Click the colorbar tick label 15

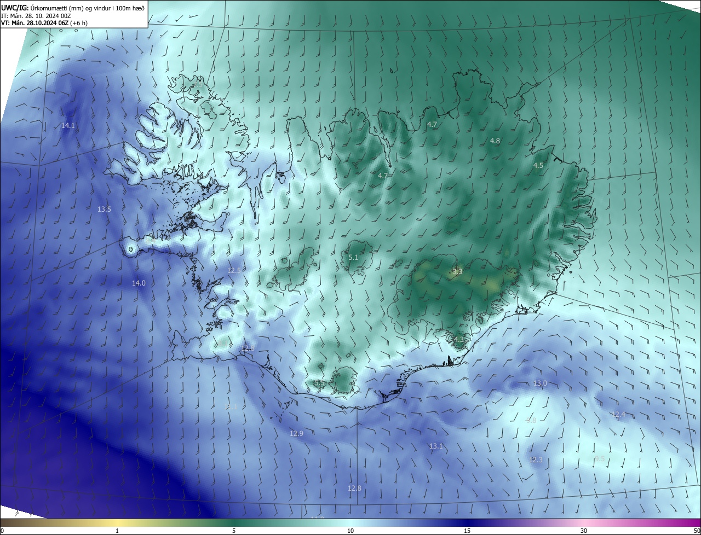(467, 531)
